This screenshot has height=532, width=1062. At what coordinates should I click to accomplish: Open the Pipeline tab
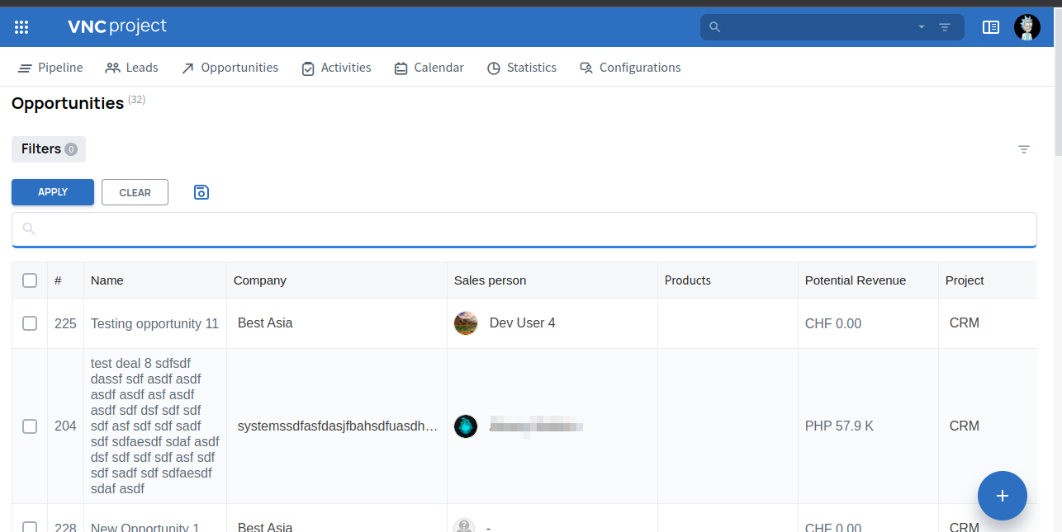pos(50,68)
